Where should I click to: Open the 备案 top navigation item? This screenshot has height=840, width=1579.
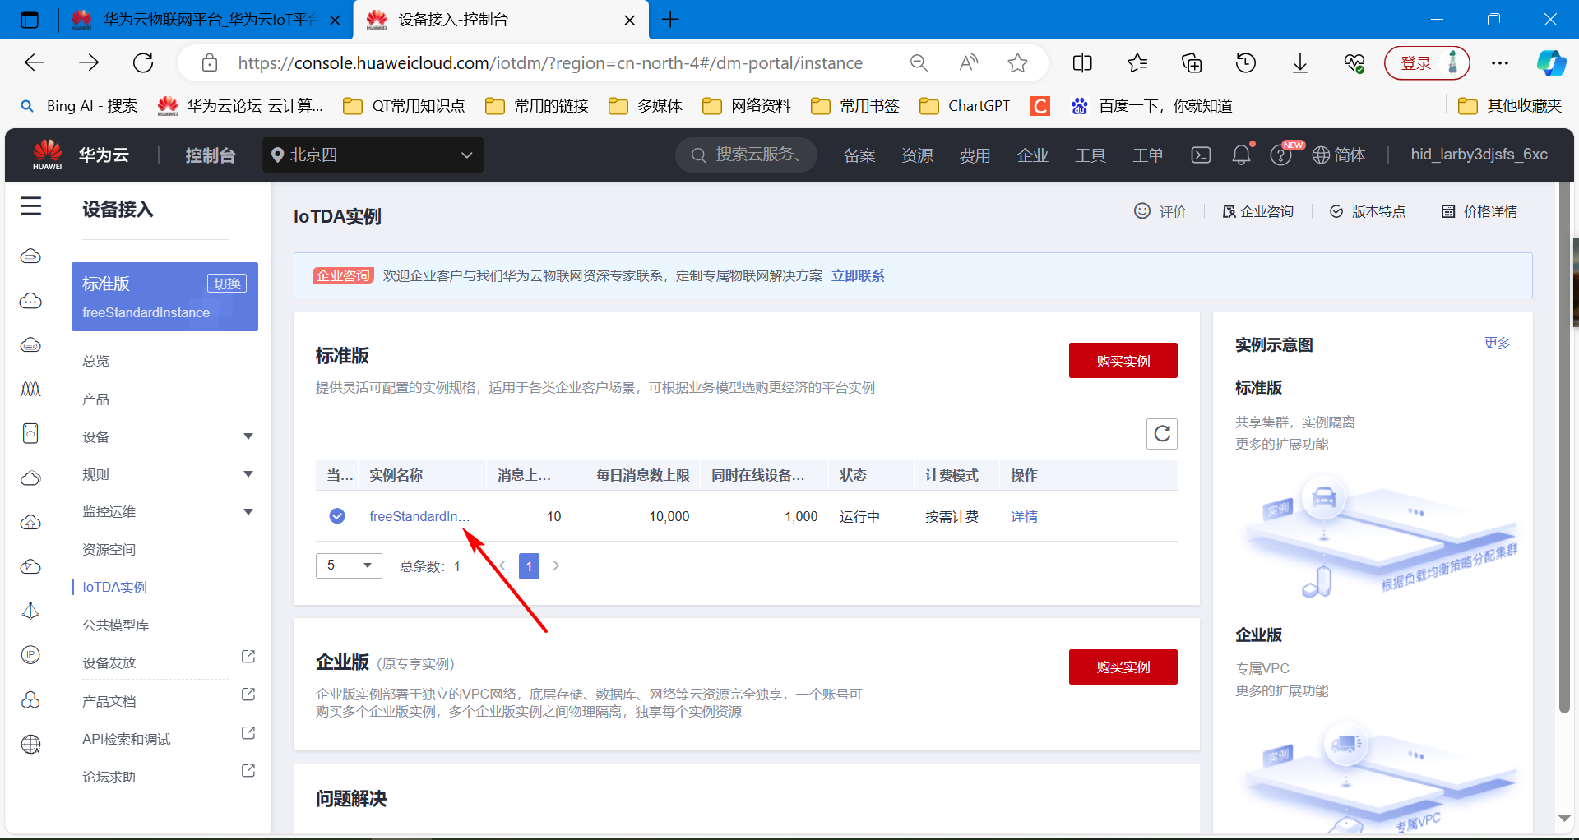coord(859,155)
